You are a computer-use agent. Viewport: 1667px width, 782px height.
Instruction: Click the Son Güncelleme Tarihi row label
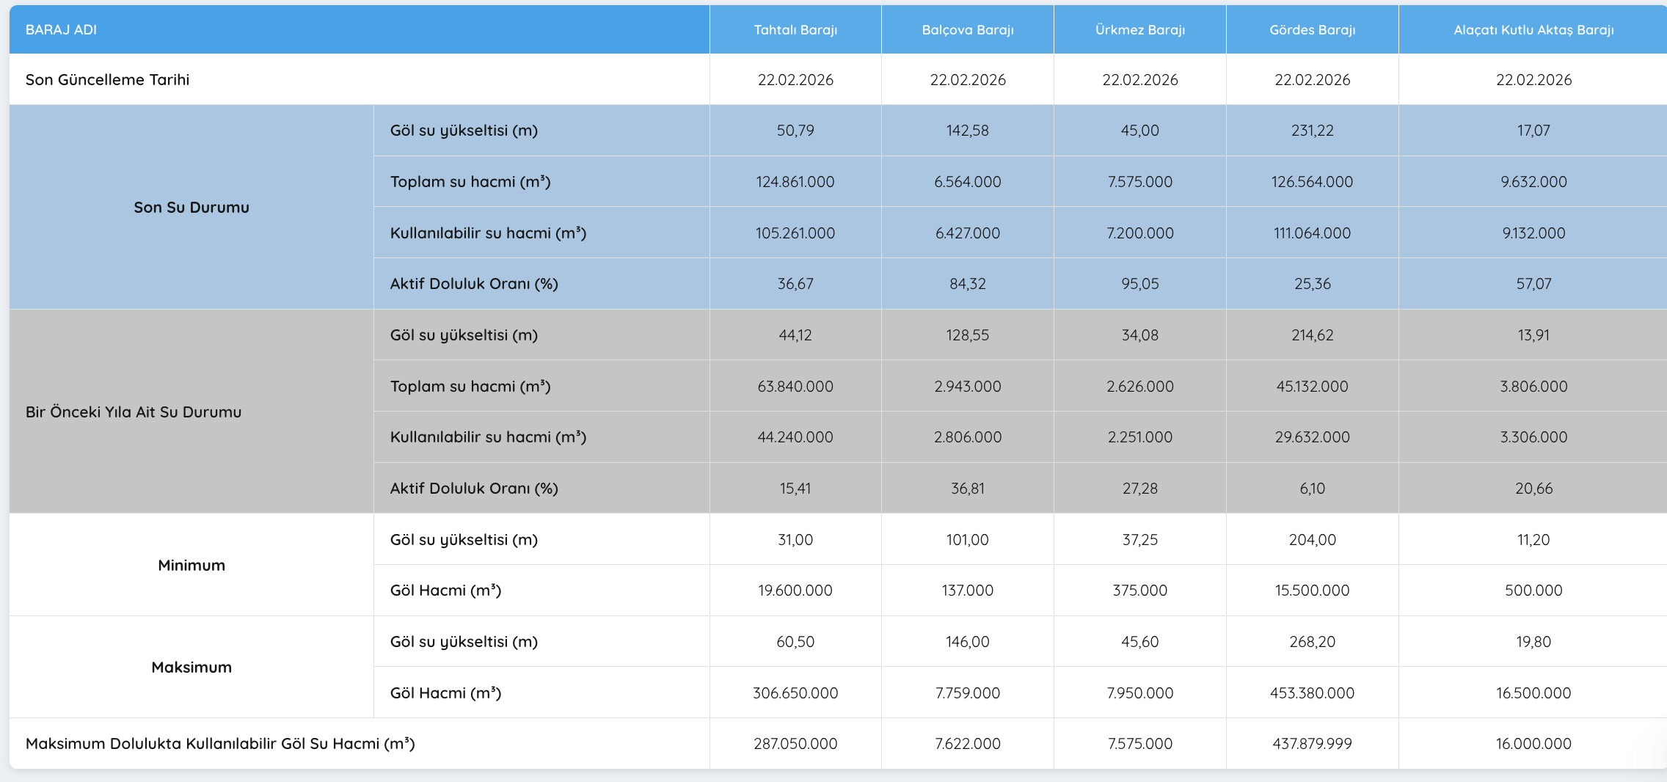coord(108,80)
